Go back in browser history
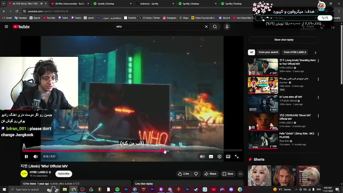 click(4, 11)
